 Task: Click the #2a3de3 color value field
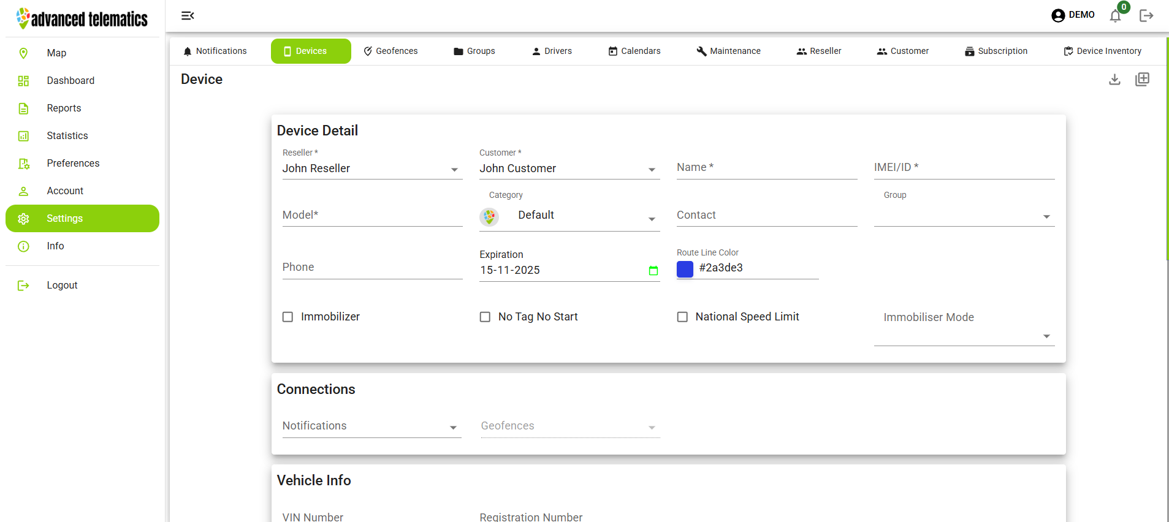(758, 268)
